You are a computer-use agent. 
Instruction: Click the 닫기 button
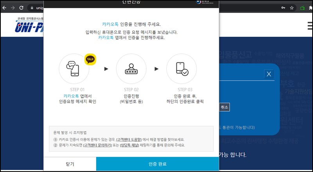[70, 164]
